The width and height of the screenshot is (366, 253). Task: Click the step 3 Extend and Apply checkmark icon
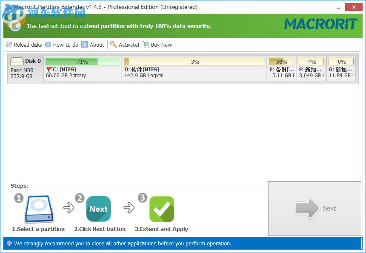[x=161, y=208]
